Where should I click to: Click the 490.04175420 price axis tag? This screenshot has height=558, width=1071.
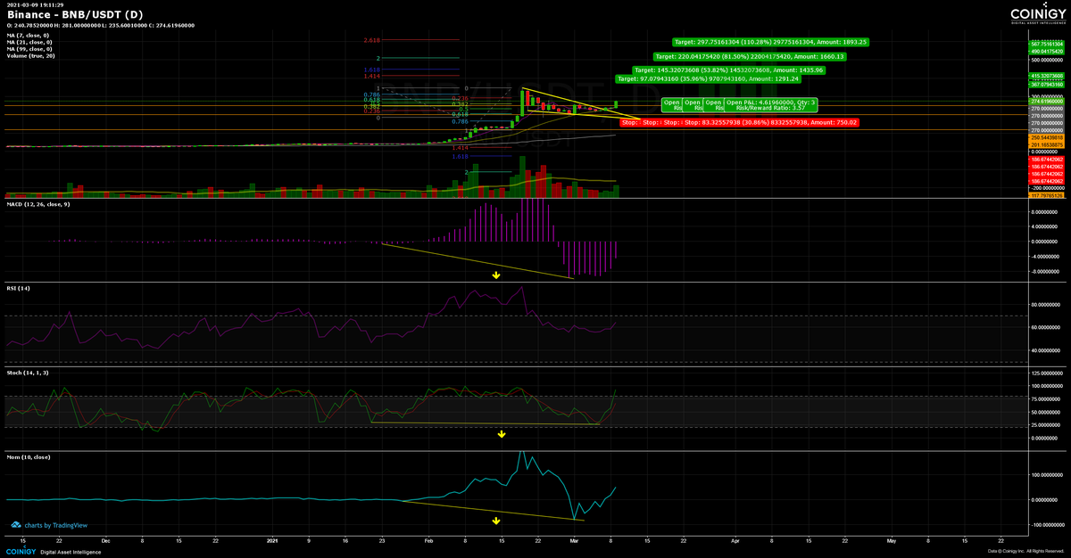coord(1046,51)
